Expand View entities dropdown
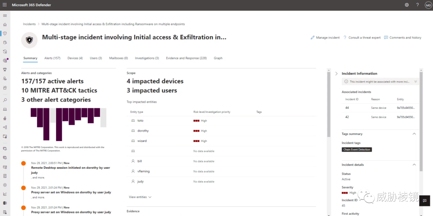Viewport: 433px width, 216px height. tap(140, 197)
